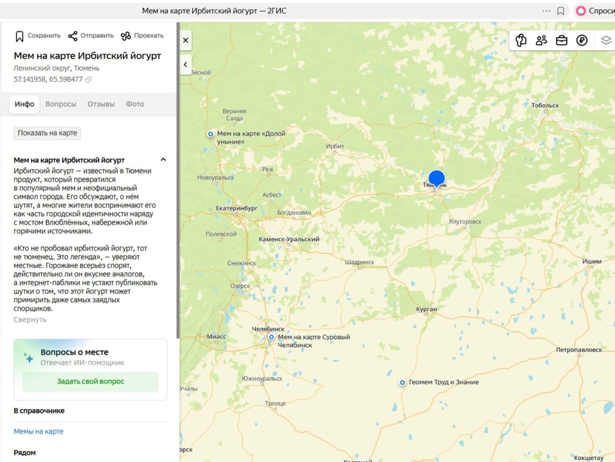Click the Ирбит label on the map
The width and height of the screenshot is (615, 462).
335,146
